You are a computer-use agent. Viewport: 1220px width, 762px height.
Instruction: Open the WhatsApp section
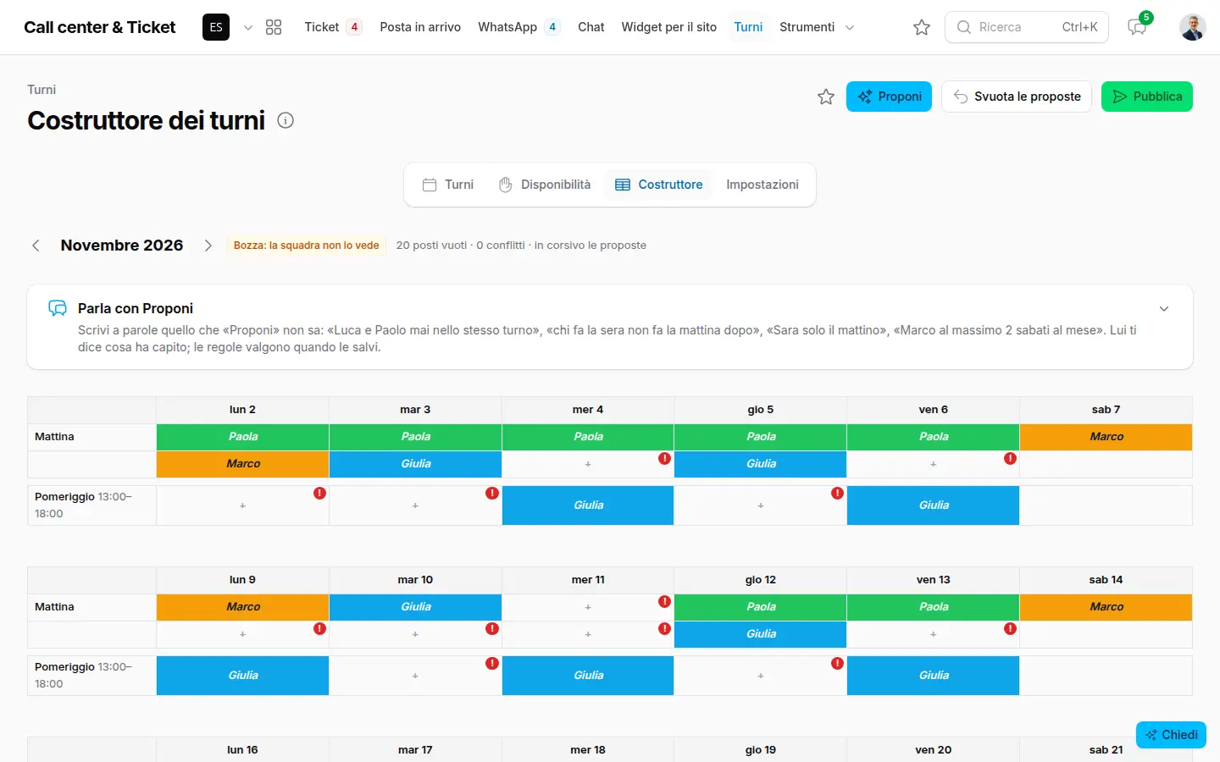(518, 27)
